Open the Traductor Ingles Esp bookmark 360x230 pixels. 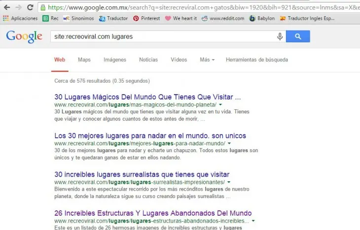[307, 18]
